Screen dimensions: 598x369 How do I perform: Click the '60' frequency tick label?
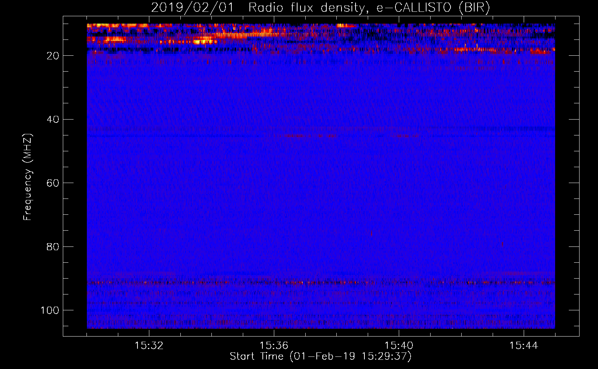pyautogui.click(x=53, y=183)
